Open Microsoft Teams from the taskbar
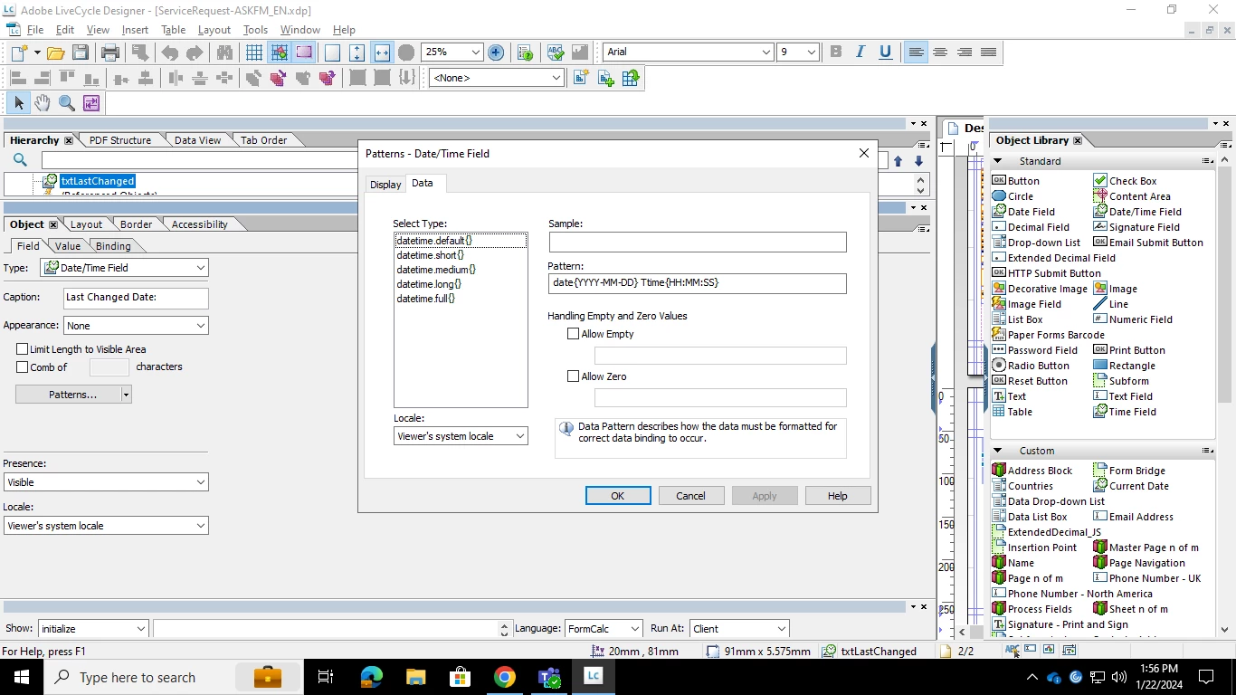The width and height of the screenshot is (1236, 695). tap(549, 677)
